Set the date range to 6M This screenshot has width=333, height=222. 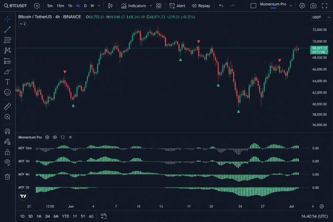tap(56, 216)
